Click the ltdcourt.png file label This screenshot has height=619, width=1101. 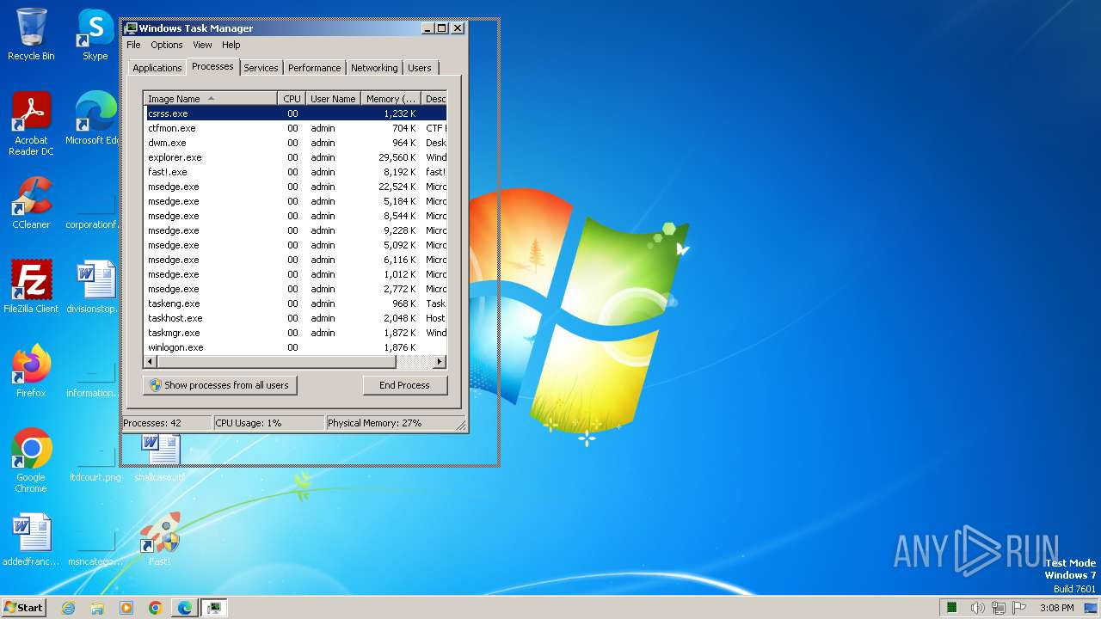[x=95, y=477]
